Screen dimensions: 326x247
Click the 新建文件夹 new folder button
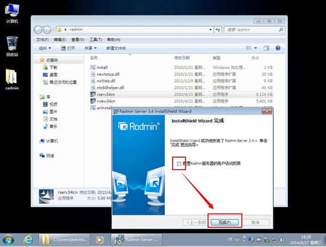point(116,48)
